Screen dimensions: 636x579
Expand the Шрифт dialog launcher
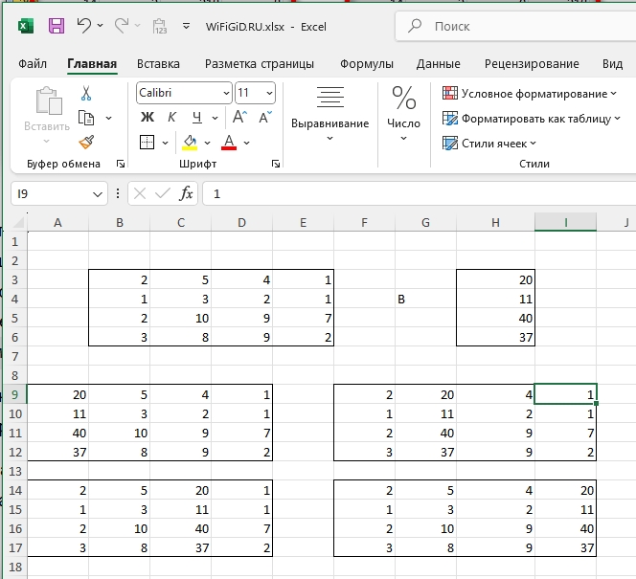coord(276,164)
